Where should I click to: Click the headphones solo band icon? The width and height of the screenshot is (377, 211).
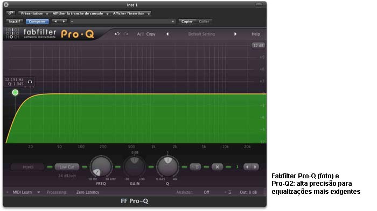[30, 82]
